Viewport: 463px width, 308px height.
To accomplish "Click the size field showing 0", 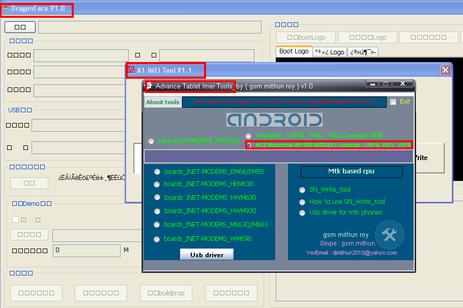I will coord(86,251).
